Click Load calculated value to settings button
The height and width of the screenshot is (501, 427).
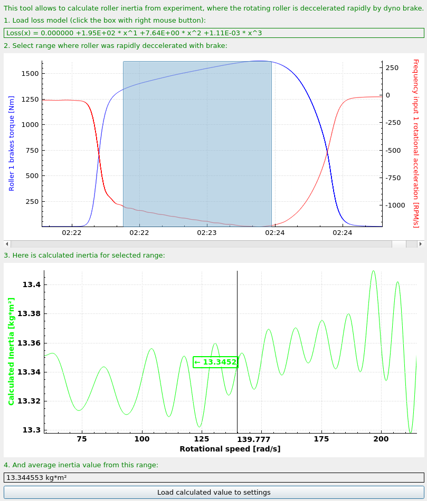[213, 493]
